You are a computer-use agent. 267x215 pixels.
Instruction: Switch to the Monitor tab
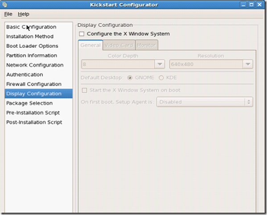pyautogui.click(x=147, y=45)
